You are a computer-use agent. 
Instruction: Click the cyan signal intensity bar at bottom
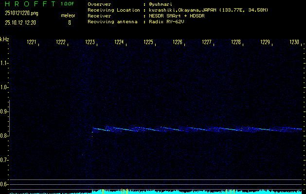pyautogui.click(x=195, y=192)
